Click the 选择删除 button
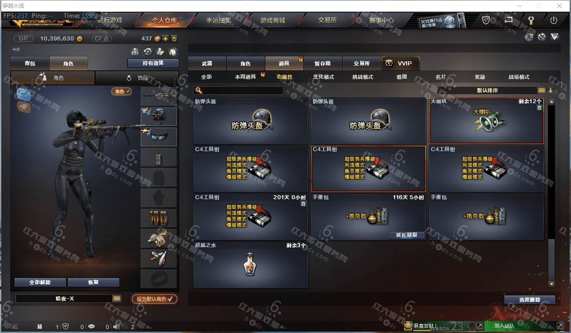571x333 pixels. pyautogui.click(x=530, y=300)
